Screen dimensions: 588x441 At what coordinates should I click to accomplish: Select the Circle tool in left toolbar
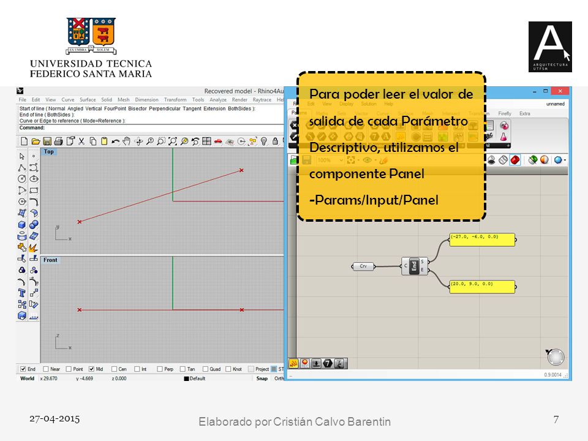tap(22, 179)
